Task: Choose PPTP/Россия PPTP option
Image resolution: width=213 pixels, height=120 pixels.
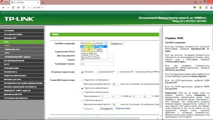Action: [94, 58]
